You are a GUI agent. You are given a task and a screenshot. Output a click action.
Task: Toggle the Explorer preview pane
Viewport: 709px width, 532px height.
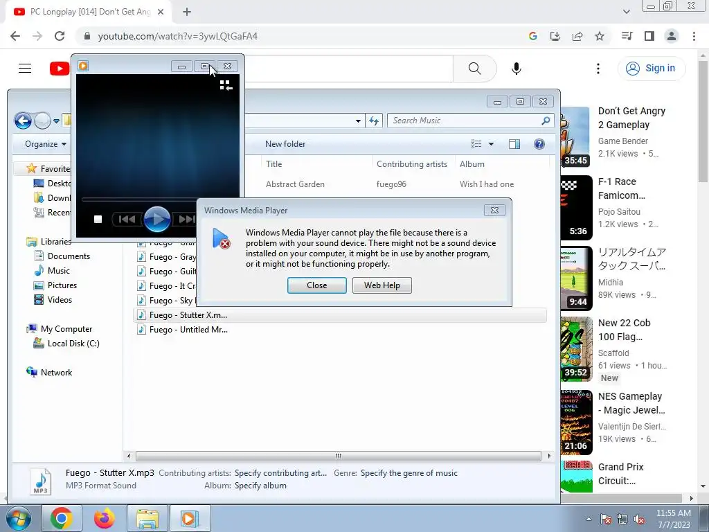[514, 144]
